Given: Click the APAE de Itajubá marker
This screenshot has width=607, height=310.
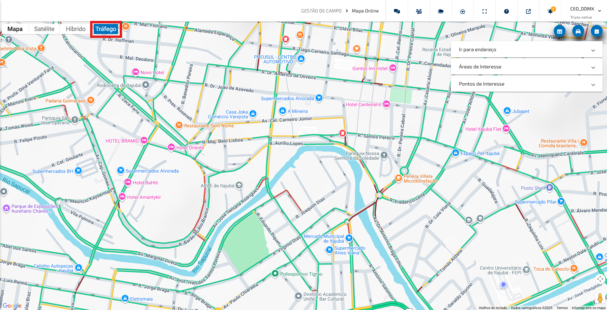Looking at the screenshot, I should click(239, 185).
